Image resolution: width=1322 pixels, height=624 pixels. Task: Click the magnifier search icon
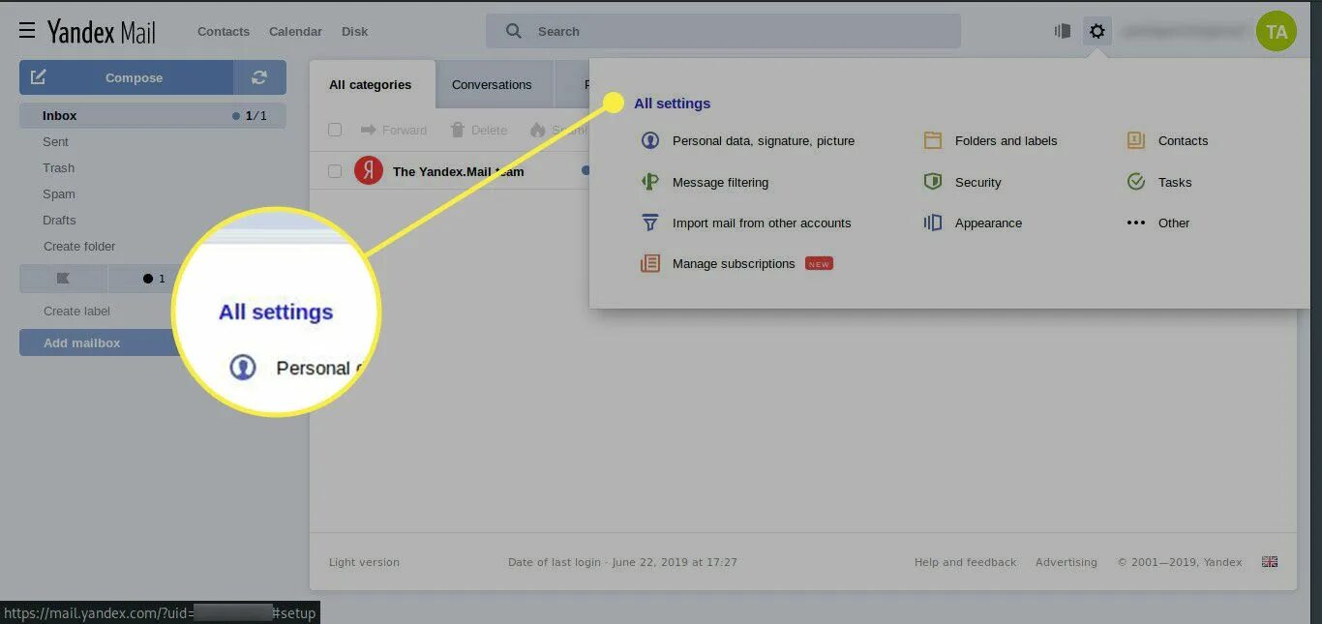point(514,31)
